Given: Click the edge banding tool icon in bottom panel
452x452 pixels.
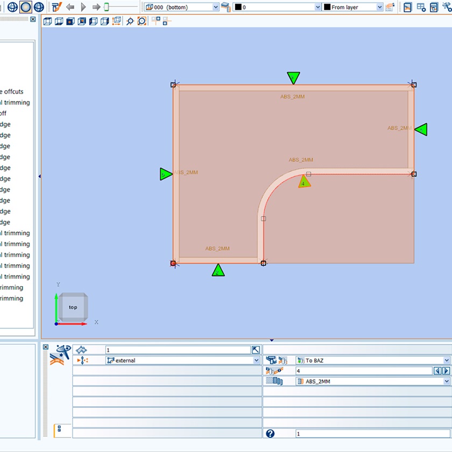Looking at the screenshot, I should coord(60,355).
